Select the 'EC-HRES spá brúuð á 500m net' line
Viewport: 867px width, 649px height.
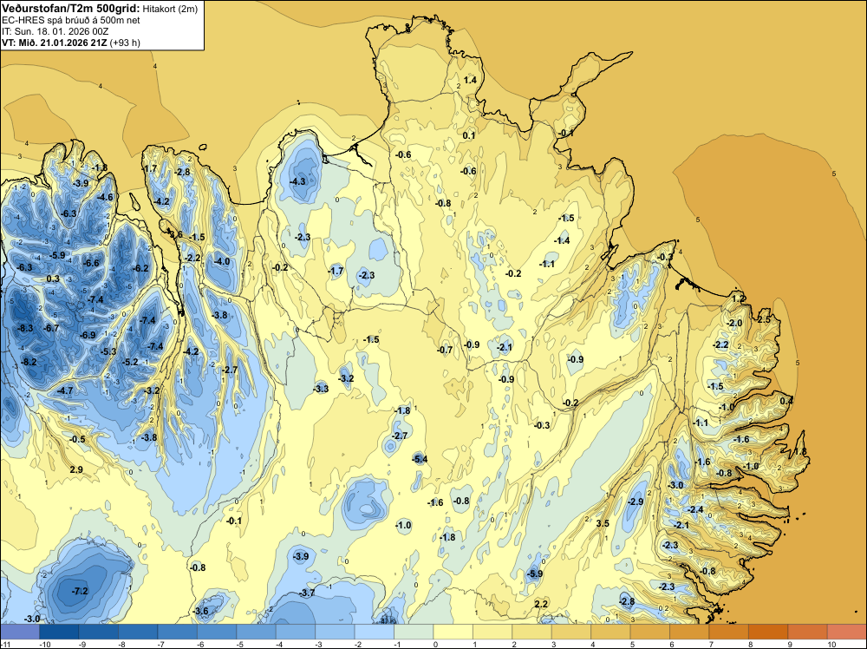[x=70, y=20]
